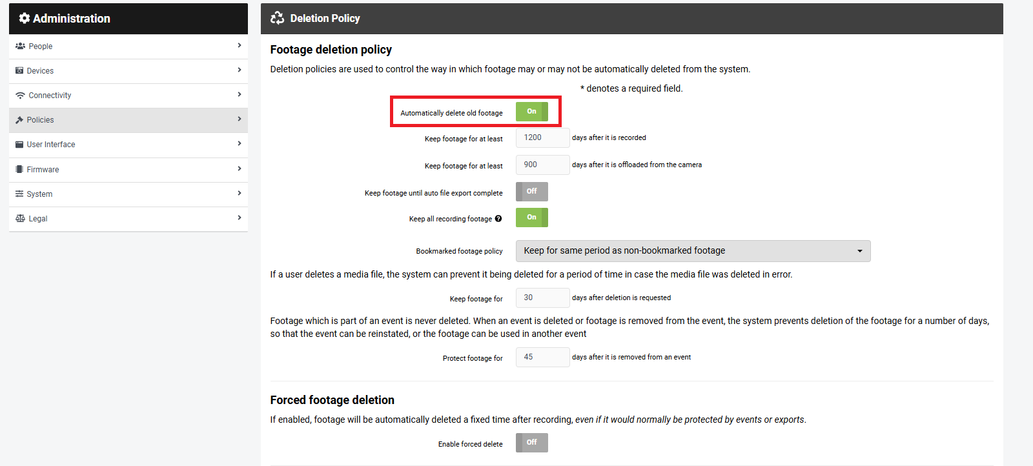The image size is (1033, 466).
Task: Expand the Devices section chevron
Action: 239,70
